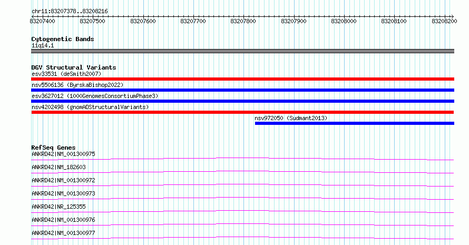Open the ANKRD42|NM_001300972 transcript label

click(x=63, y=180)
